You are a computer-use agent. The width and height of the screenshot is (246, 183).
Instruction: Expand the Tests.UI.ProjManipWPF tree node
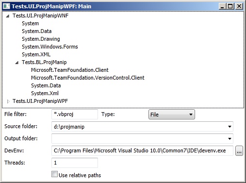[x=8, y=101]
